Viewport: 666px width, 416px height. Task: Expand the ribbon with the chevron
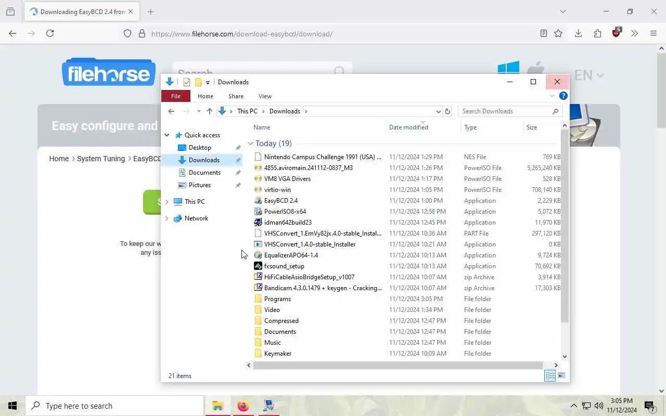click(x=552, y=96)
